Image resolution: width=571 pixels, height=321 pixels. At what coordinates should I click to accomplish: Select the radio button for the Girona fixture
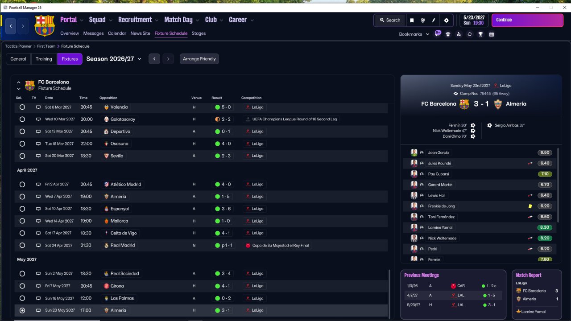pos(22,286)
